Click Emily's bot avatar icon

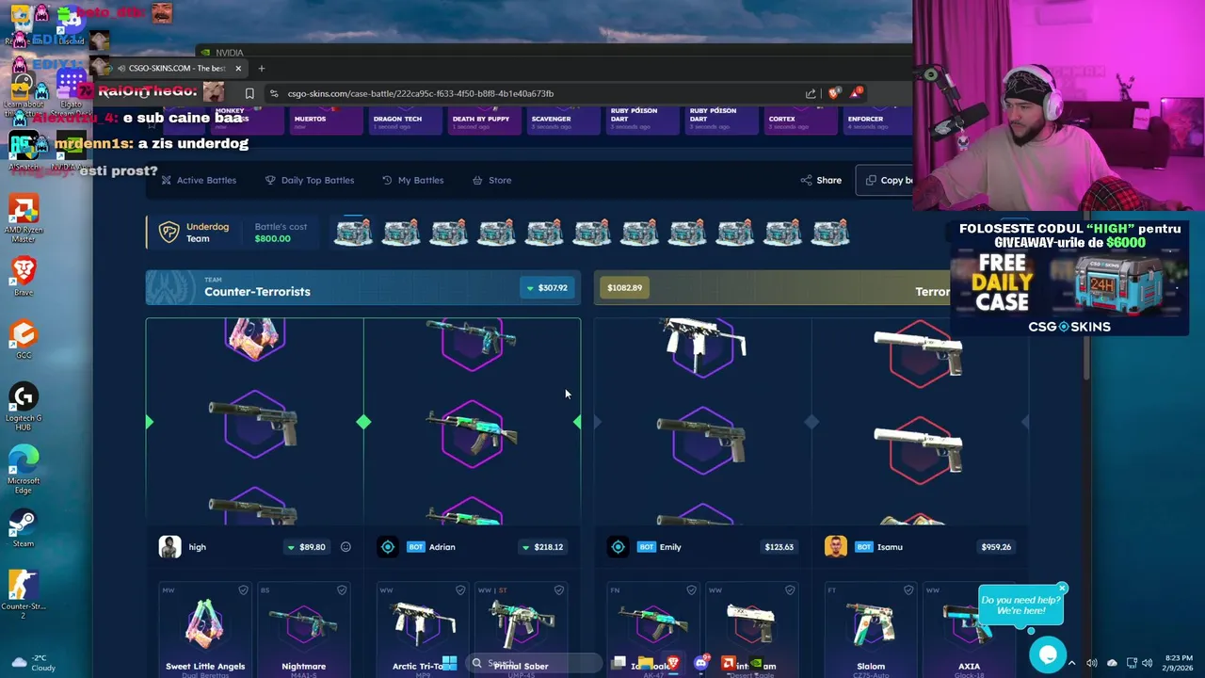[618, 547]
